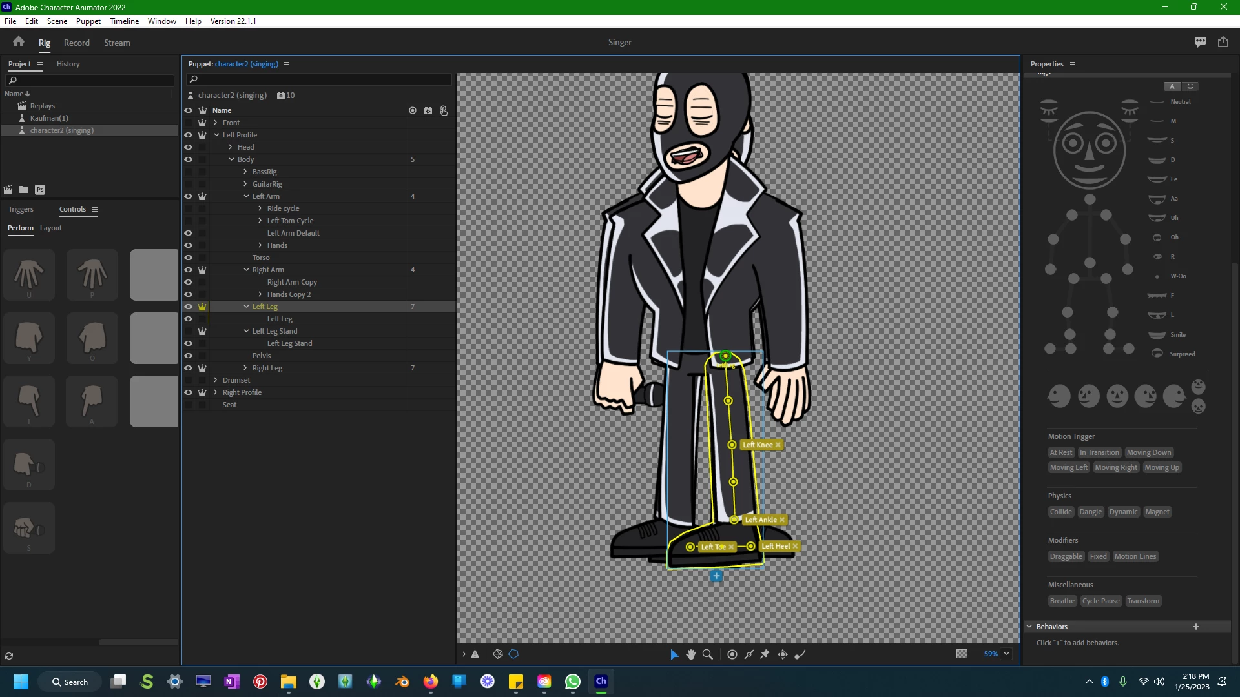Switch to the Record workspace tab

[x=76, y=43]
